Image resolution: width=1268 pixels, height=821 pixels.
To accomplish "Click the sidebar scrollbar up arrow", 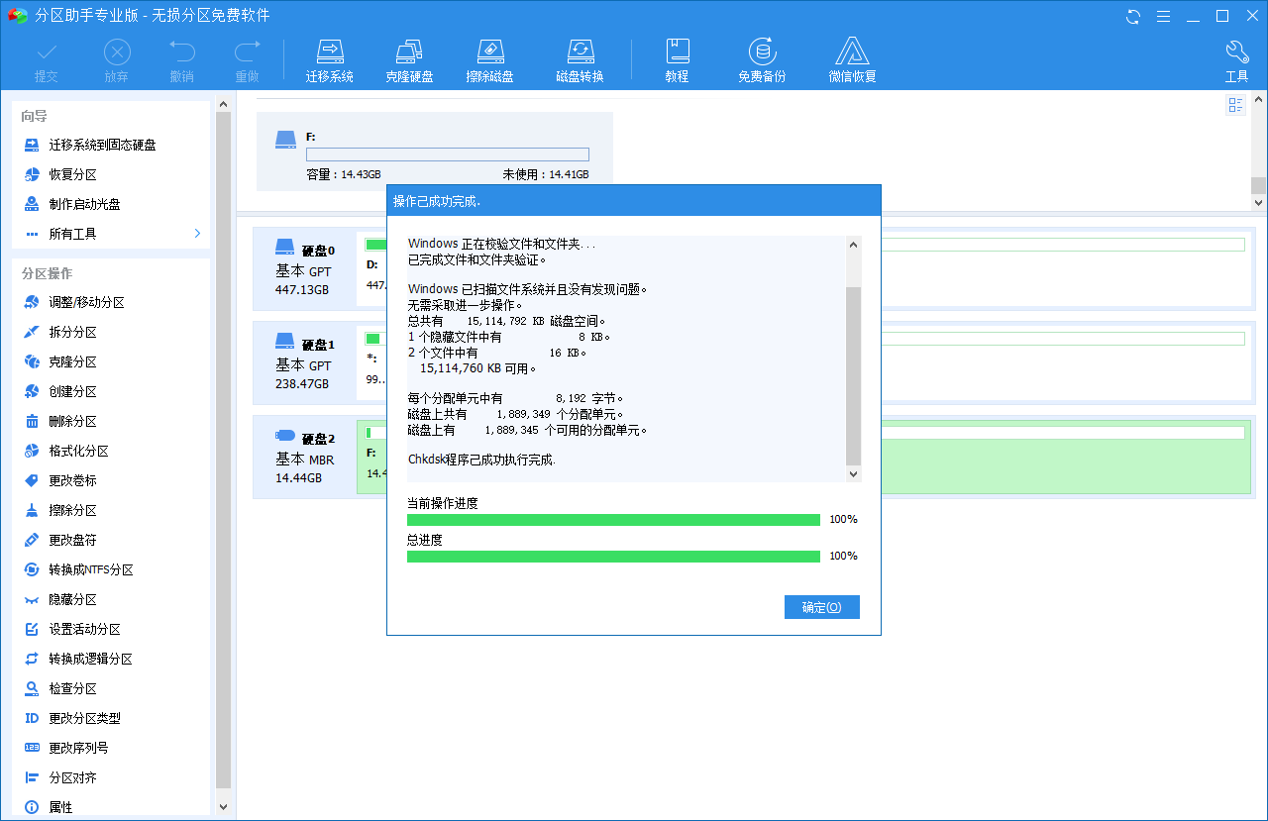I will [x=223, y=104].
